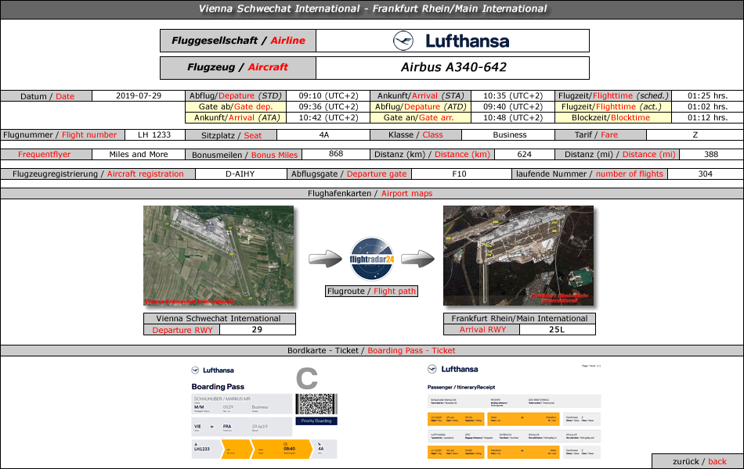Click the boarding pass QR code
Viewport: 744px width, 469px height.
click(316, 403)
